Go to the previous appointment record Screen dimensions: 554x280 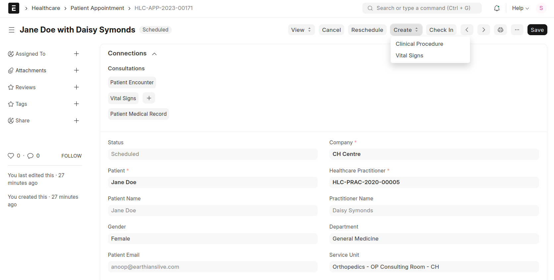coord(467,30)
